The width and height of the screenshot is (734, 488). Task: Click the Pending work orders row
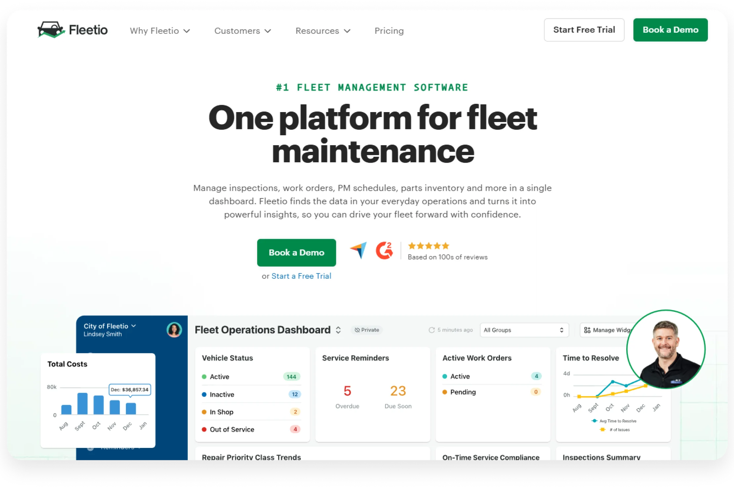[492, 392]
